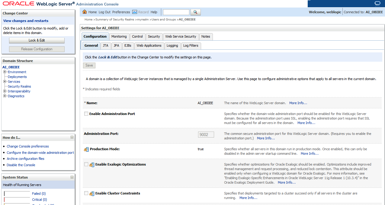Click the Enable Exalogic Optimizations warning icon
The width and height of the screenshot is (385, 205).
[92, 165]
